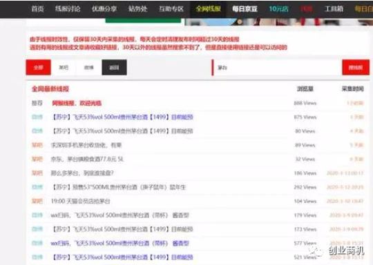Open the red 网赚线报、欢迎光临 recommended post
The height and width of the screenshot is (265, 373).
point(77,103)
